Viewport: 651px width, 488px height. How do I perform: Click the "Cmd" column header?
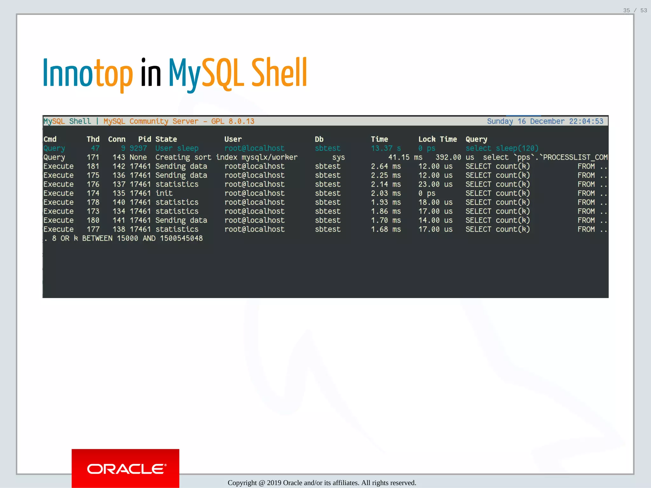[50, 139]
